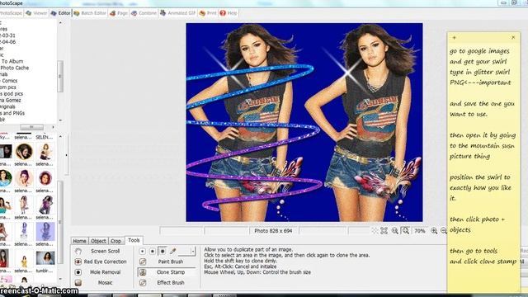Choose the medium brush size
Viewport: 528px width, 297px height.
click(152, 251)
